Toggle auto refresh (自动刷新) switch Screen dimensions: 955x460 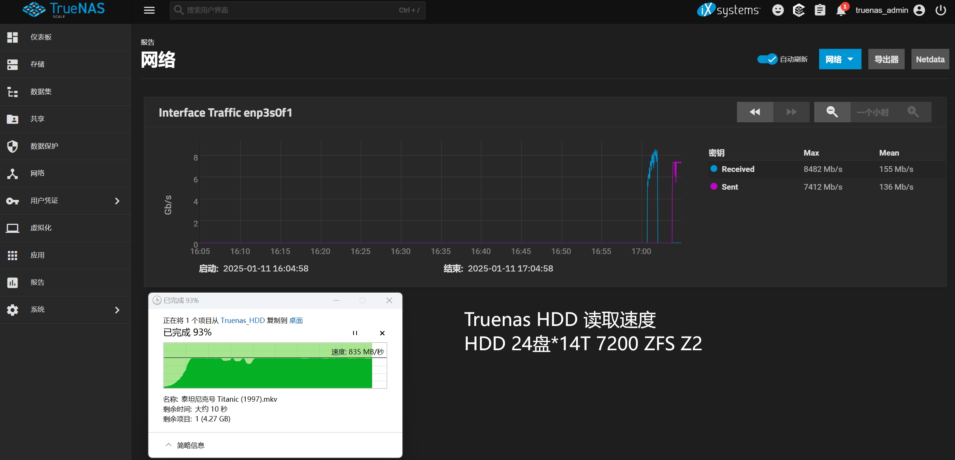click(x=767, y=59)
